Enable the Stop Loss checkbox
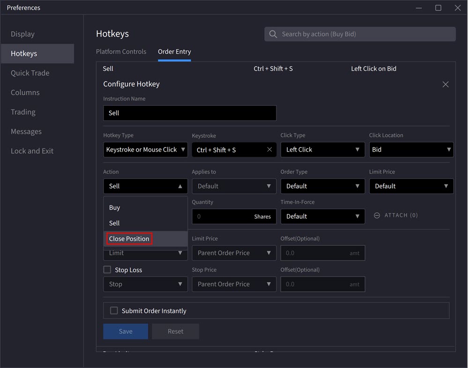 106,270
